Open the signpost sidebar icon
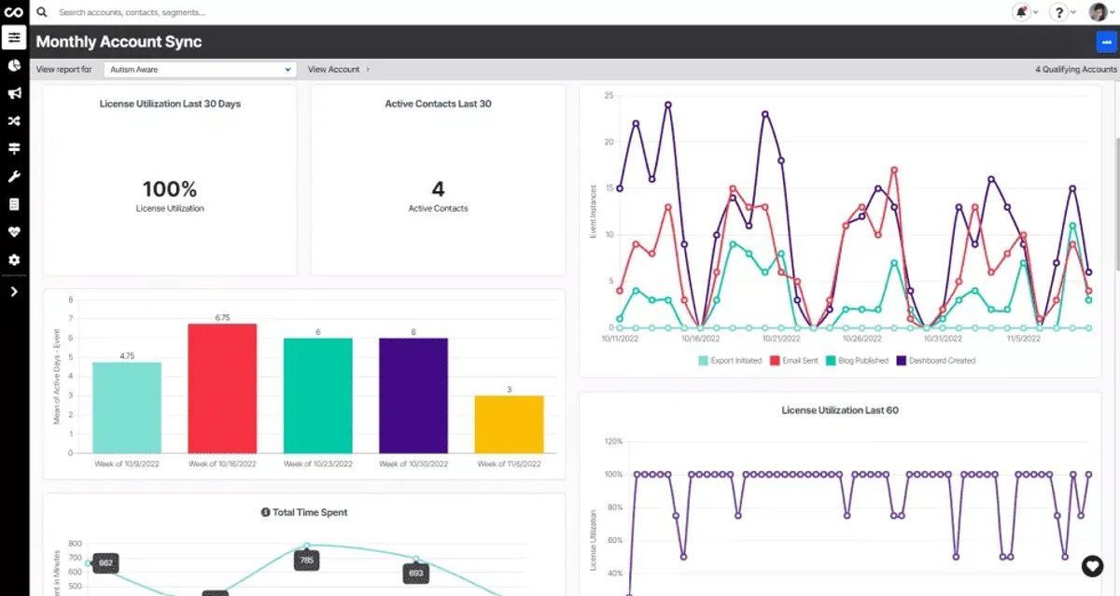The height and width of the screenshot is (596, 1120). (14, 148)
